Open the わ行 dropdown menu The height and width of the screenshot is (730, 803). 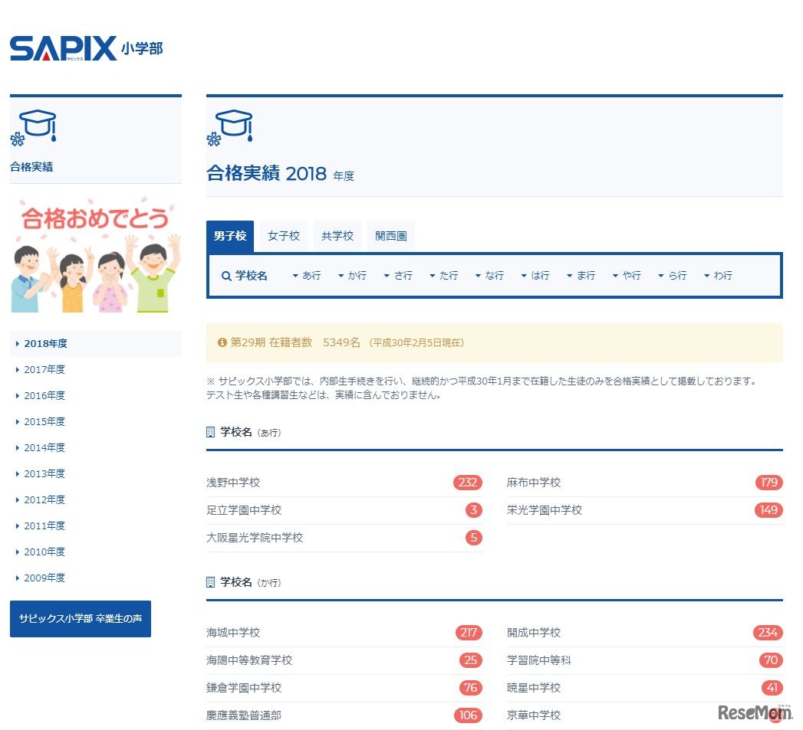pos(718,275)
